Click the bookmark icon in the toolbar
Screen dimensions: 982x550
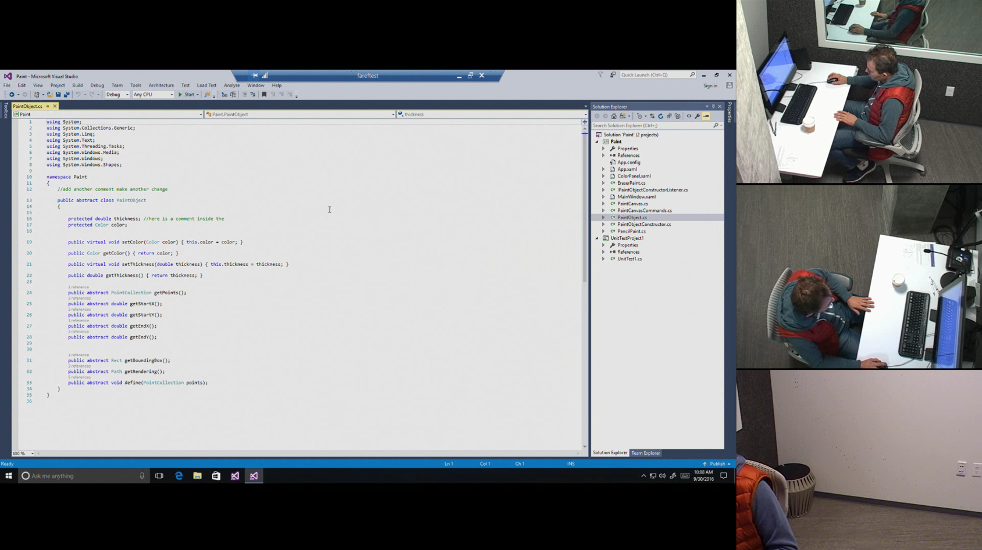point(264,95)
